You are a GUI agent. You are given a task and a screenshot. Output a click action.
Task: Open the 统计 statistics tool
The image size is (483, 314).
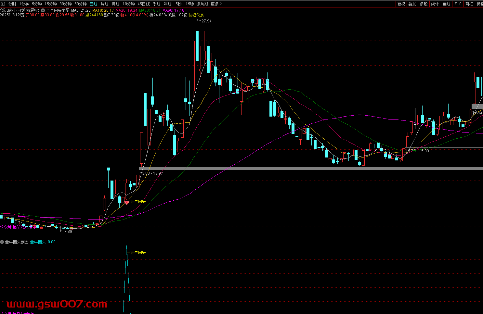(435, 4)
